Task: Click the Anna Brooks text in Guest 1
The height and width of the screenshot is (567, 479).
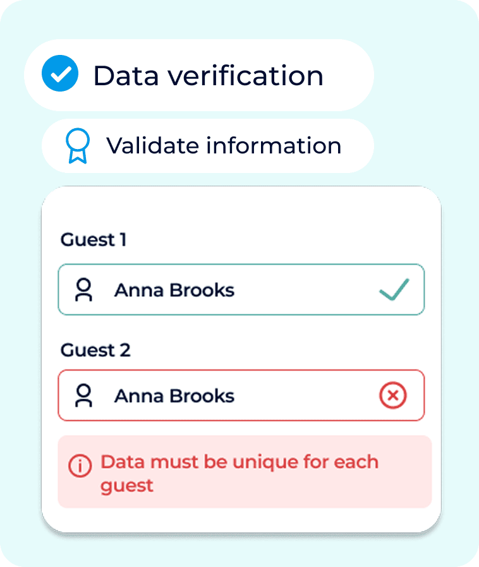Action: [174, 290]
